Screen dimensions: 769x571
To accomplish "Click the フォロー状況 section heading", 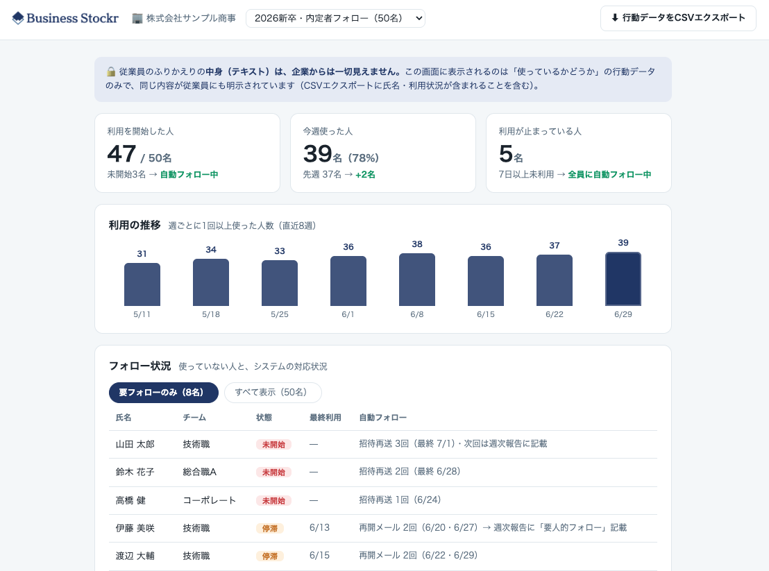I will point(140,366).
